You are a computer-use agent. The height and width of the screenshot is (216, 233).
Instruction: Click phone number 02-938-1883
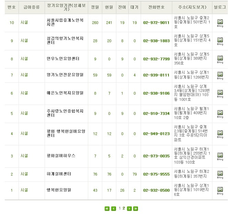[156, 41]
